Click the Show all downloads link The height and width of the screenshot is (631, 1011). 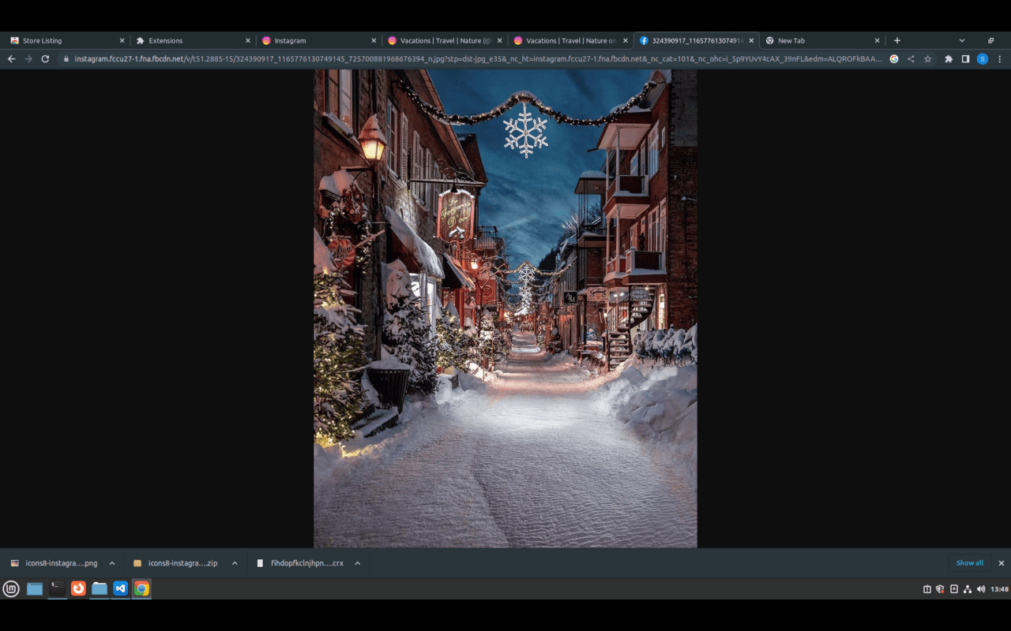(969, 562)
